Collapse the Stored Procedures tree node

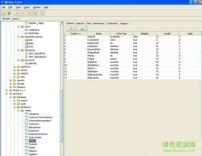tap(18, 37)
